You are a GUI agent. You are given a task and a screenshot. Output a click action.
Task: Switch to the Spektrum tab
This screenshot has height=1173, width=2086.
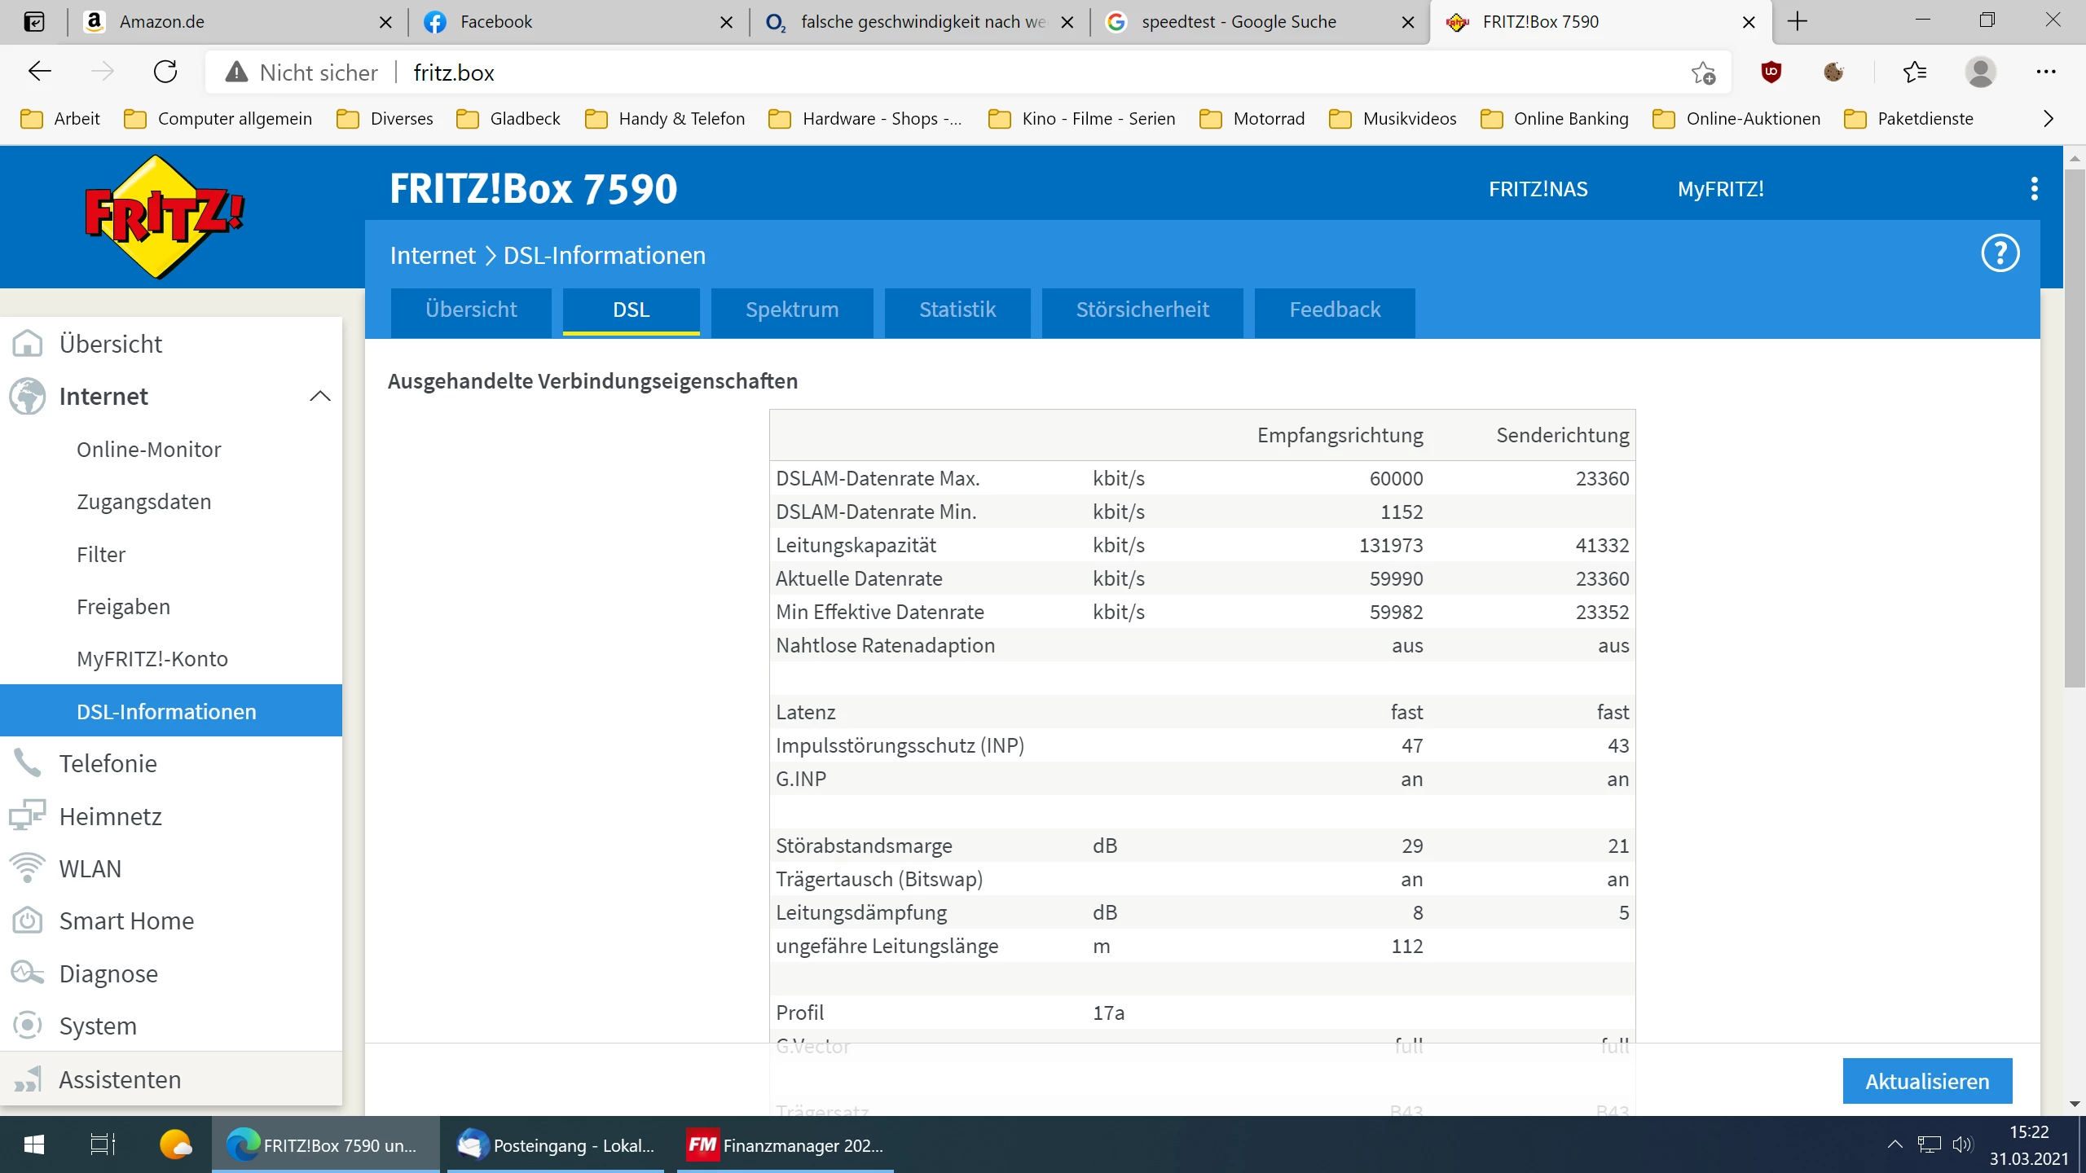tap(791, 310)
